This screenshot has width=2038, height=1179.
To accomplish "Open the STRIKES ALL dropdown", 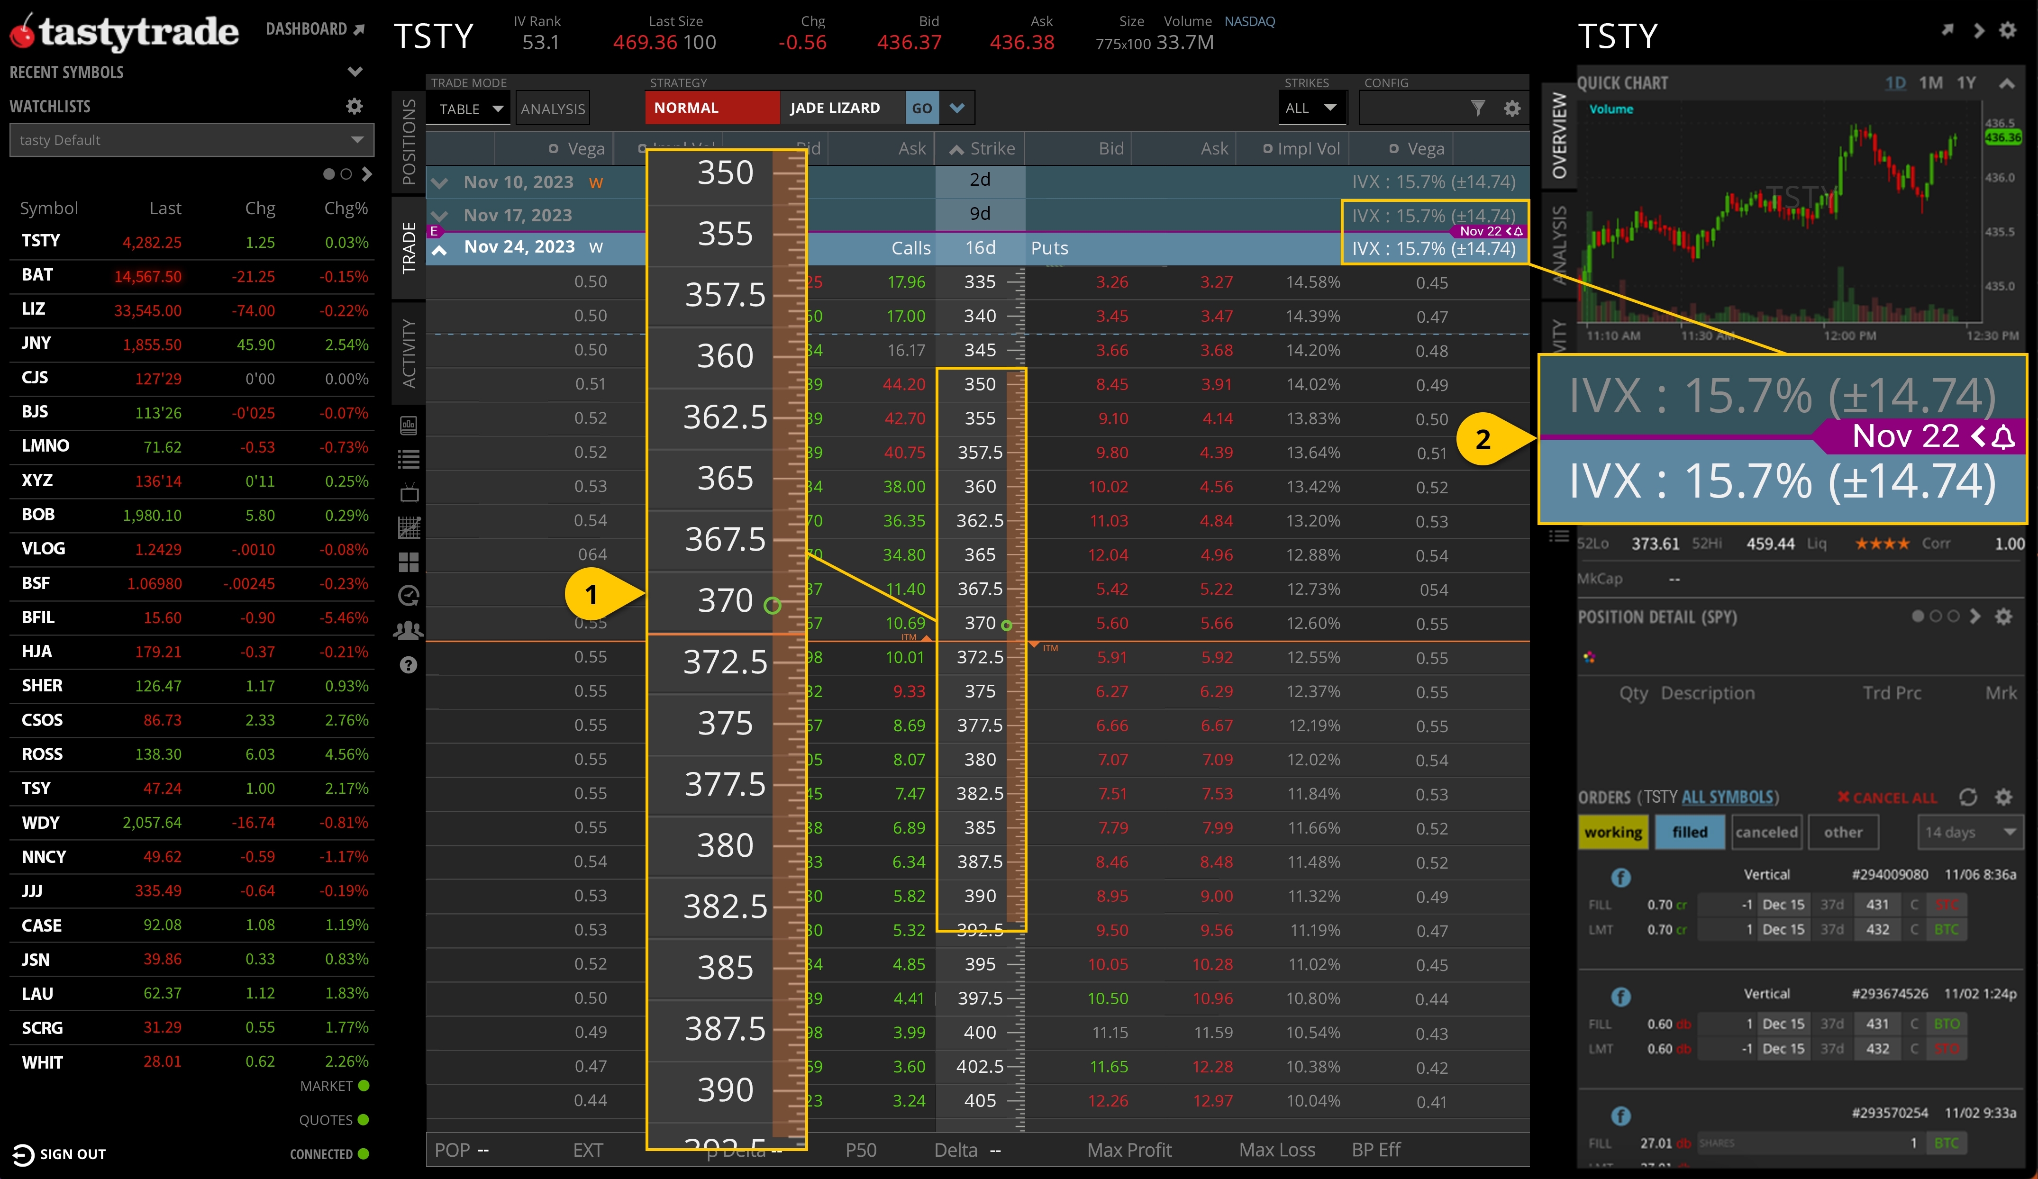I will coord(1312,108).
